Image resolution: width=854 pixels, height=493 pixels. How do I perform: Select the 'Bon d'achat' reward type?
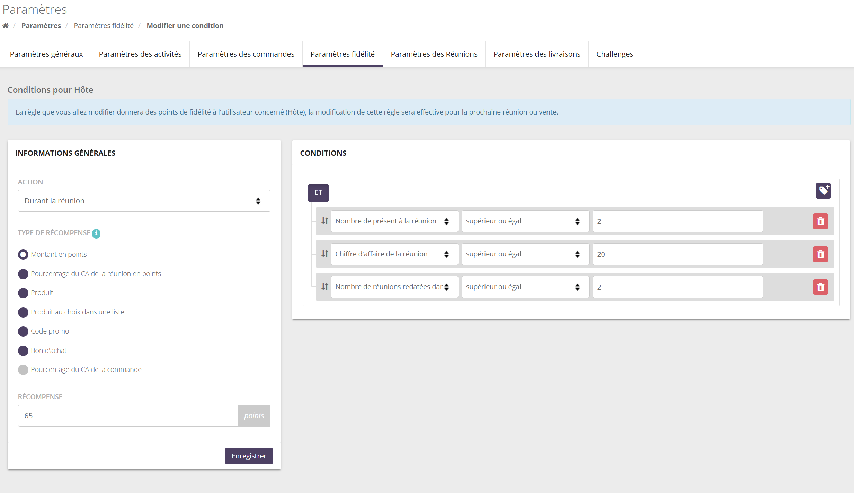(x=23, y=351)
